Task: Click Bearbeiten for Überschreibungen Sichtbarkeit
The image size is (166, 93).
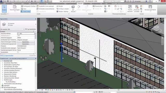Action: (x=26, y=42)
